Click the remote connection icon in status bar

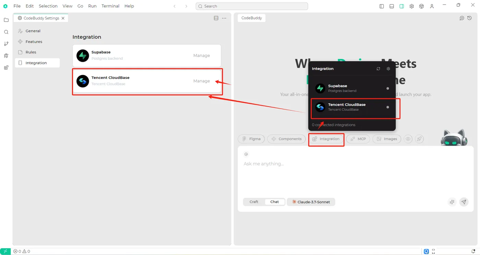(5, 251)
